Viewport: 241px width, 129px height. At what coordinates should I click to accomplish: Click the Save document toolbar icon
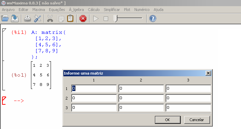(x=15, y=18)
